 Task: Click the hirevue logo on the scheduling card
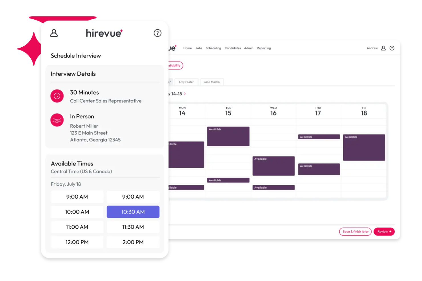click(104, 33)
